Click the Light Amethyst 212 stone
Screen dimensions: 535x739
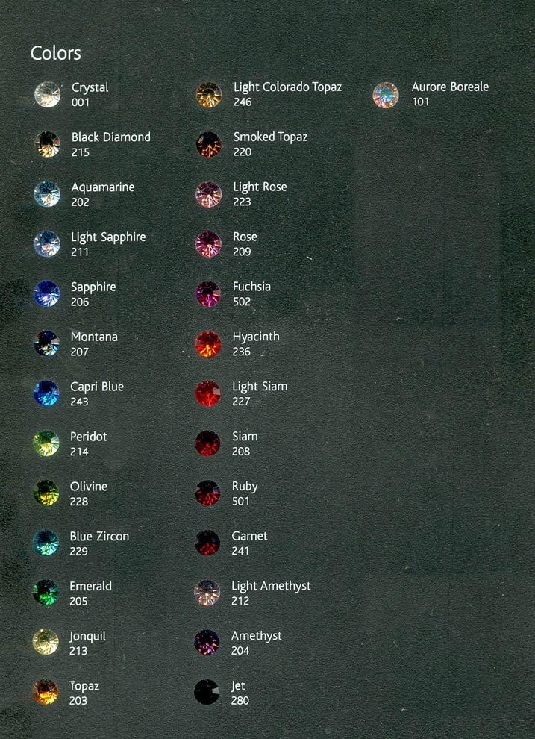(x=207, y=593)
